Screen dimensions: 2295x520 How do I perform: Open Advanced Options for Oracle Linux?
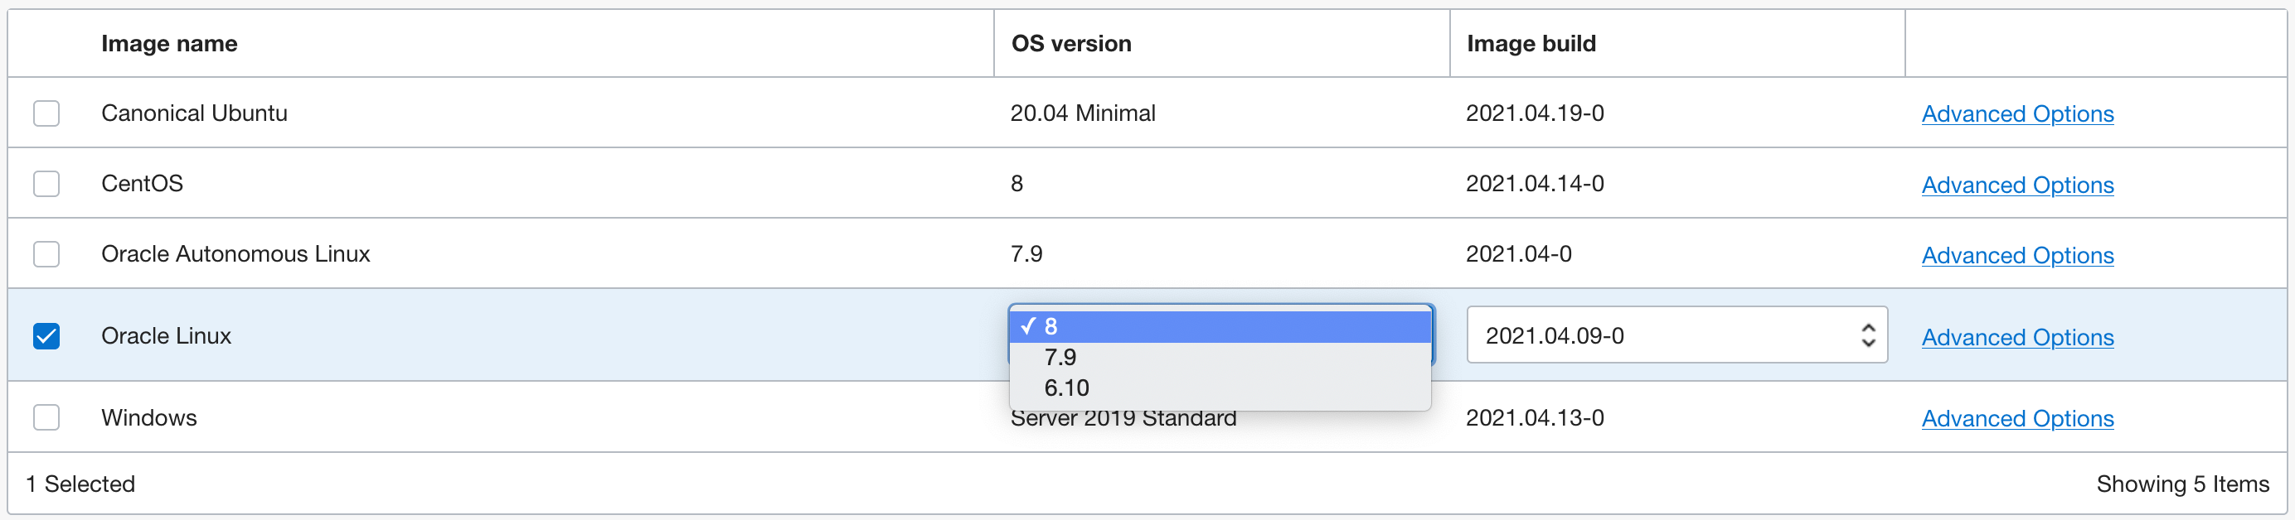point(2017,336)
